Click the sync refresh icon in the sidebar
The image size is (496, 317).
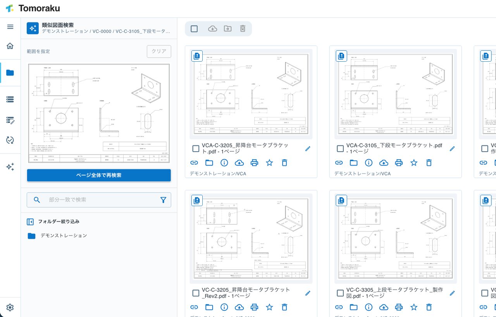point(10,140)
